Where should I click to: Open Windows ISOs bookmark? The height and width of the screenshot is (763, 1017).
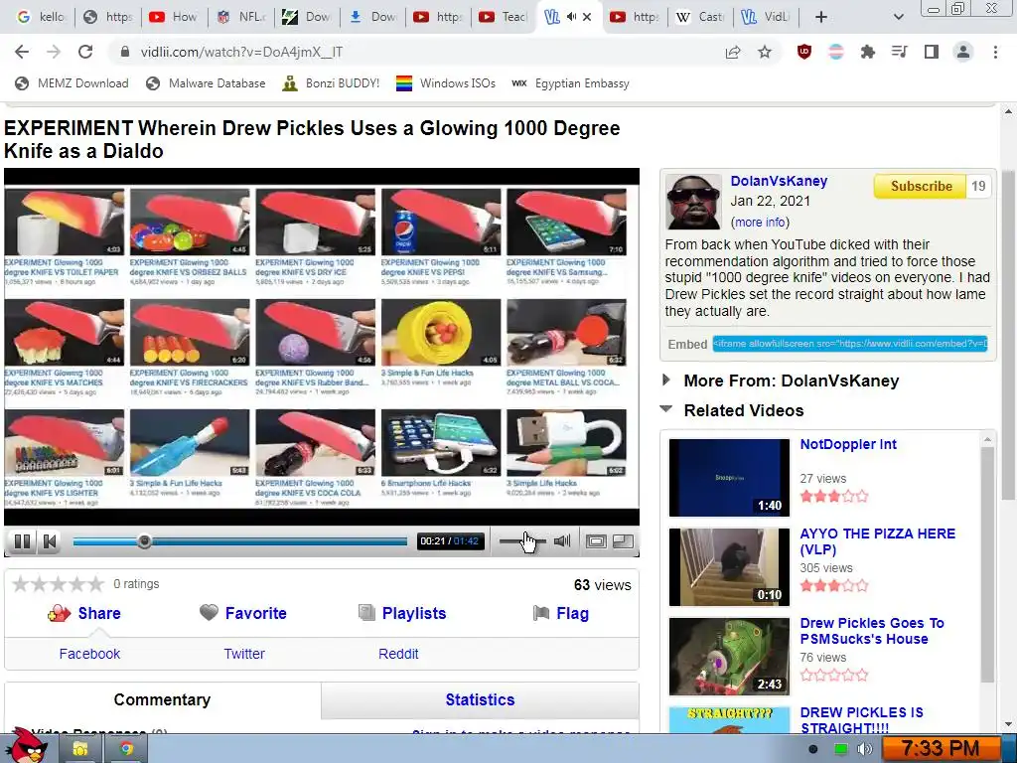(446, 83)
